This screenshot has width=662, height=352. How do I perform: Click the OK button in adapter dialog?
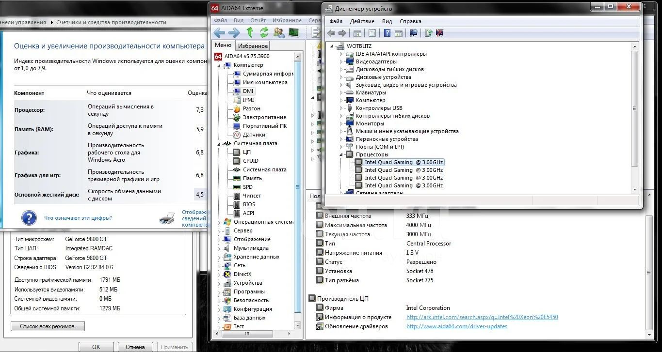click(96, 347)
